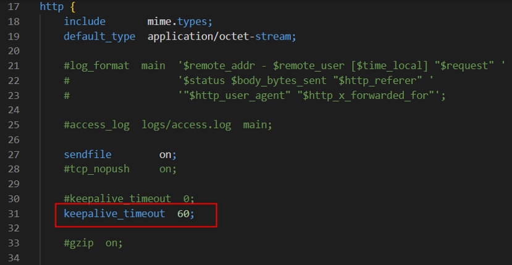Click the #access_log commented line
This screenshot has width=512, height=265.
pos(168,125)
